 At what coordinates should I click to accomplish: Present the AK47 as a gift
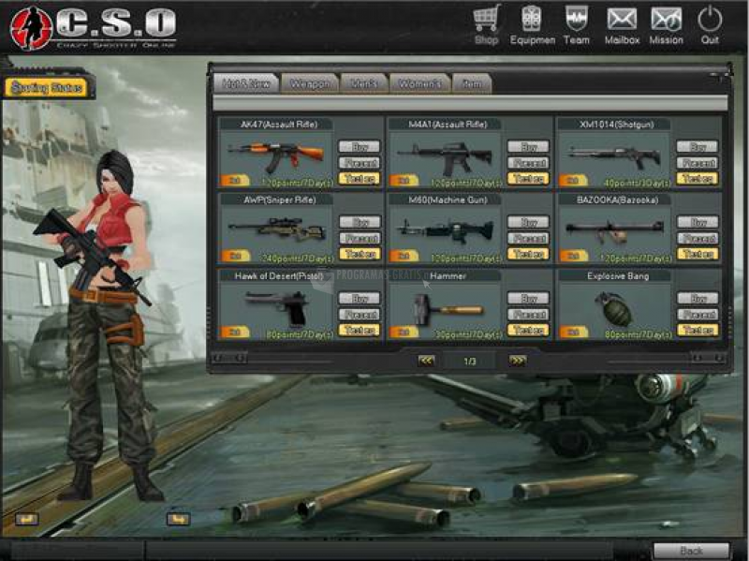(x=360, y=163)
